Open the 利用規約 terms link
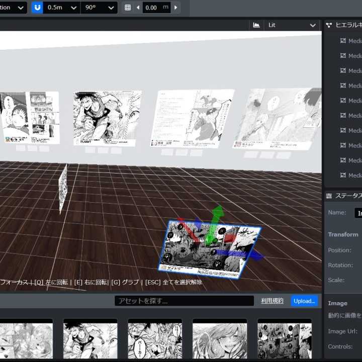362x362 pixels. pyautogui.click(x=272, y=301)
